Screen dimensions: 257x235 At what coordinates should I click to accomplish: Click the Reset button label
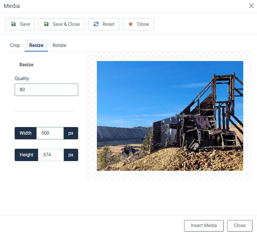tap(108, 24)
